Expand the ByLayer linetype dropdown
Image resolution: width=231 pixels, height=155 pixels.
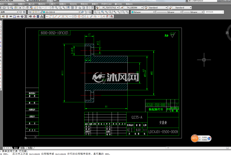click(181, 12)
